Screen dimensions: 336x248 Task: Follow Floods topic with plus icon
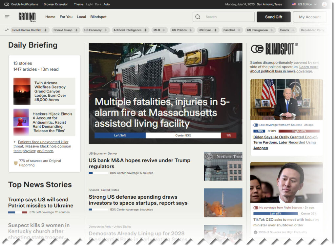pos(293,30)
